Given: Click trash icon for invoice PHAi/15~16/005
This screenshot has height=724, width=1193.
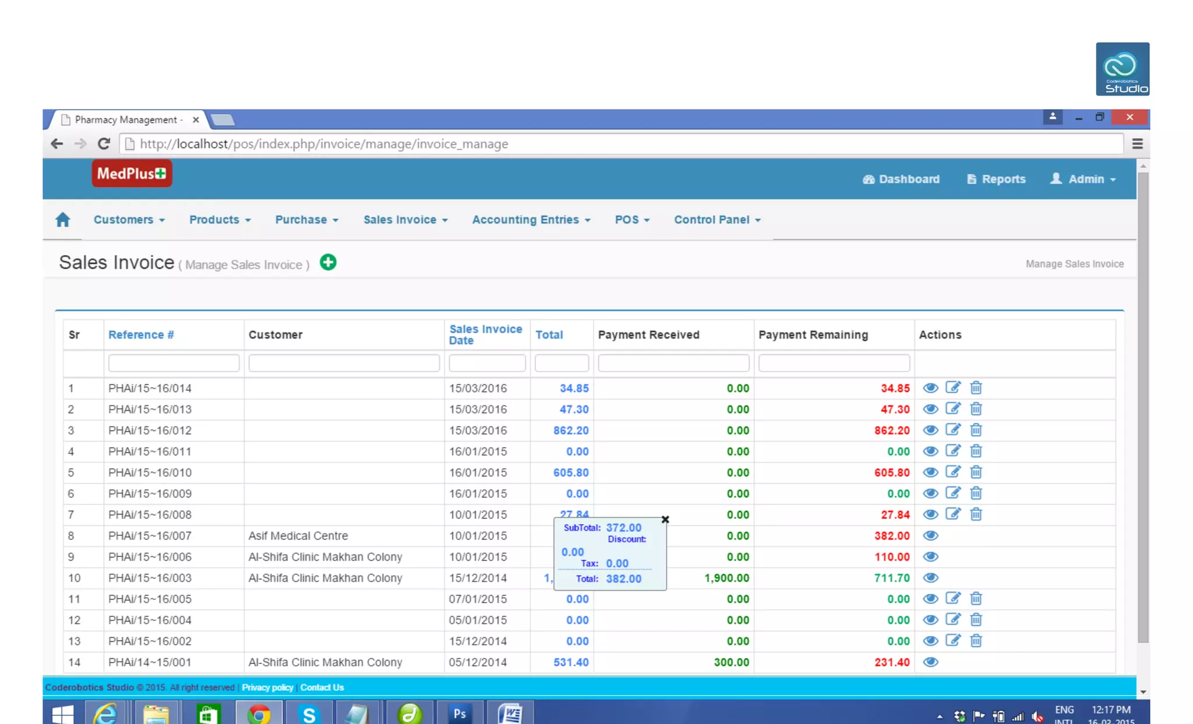Looking at the screenshot, I should 976,599.
